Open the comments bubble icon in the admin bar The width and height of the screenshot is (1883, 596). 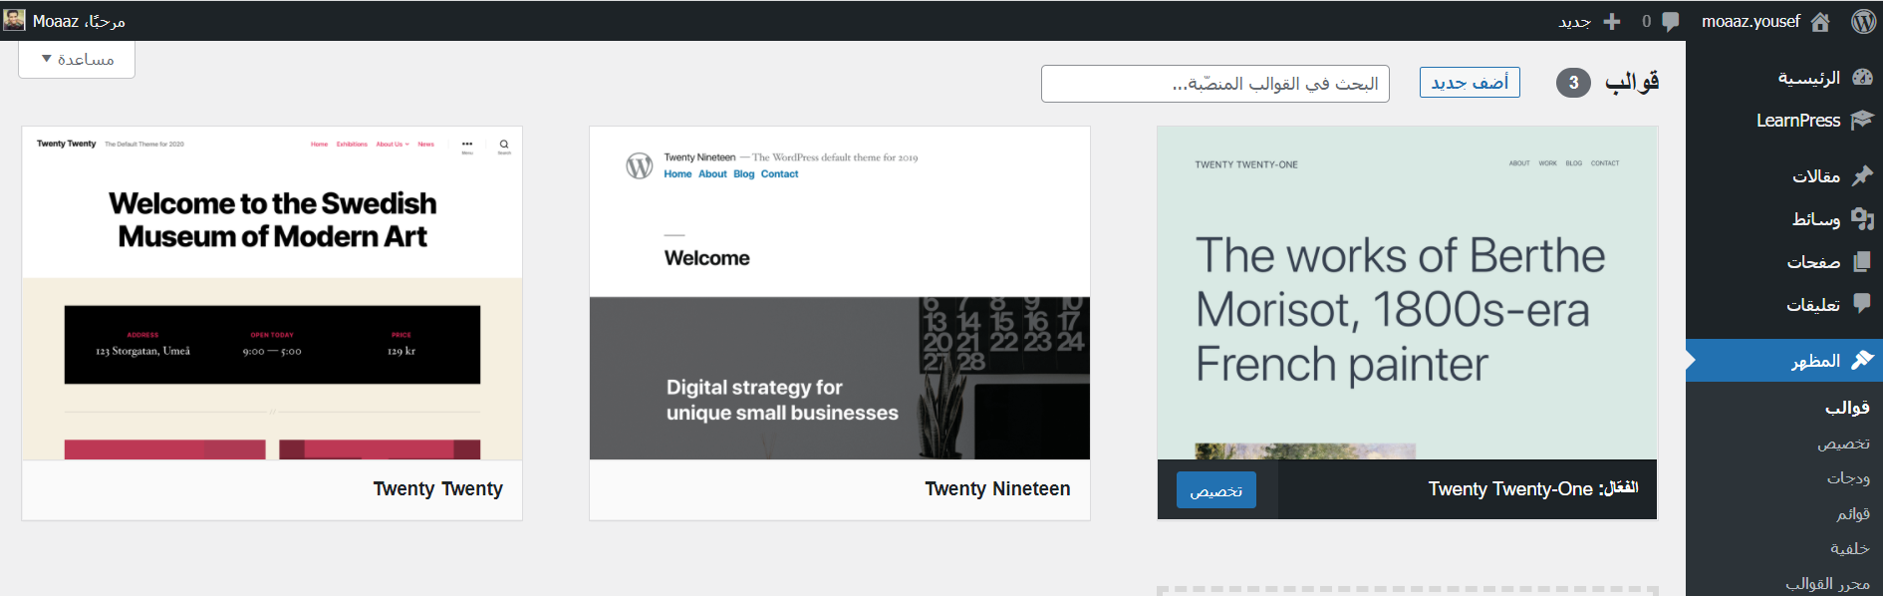tap(1671, 21)
